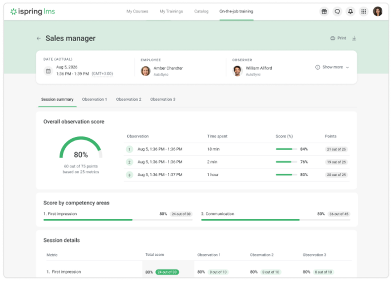Click William Allford observer name

pos(259,68)
